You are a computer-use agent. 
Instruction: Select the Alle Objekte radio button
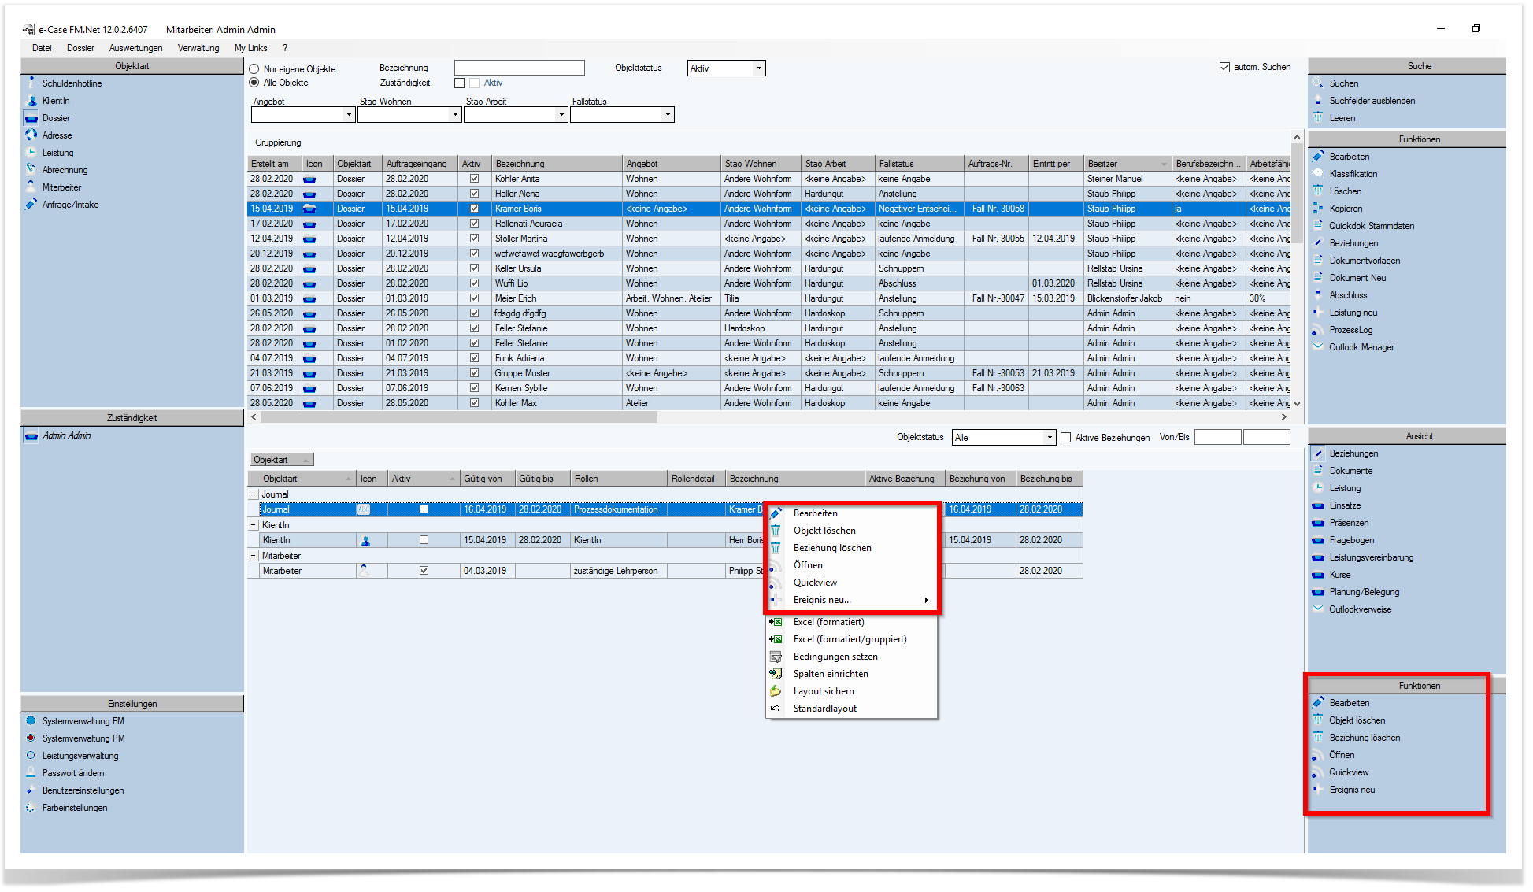(254, 83)
